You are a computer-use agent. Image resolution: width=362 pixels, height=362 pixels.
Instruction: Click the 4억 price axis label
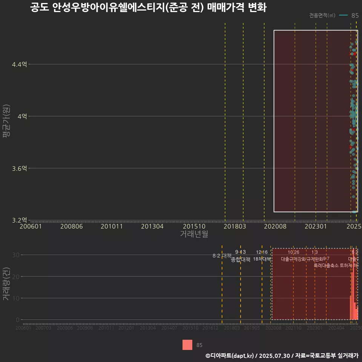coord(22,116)
